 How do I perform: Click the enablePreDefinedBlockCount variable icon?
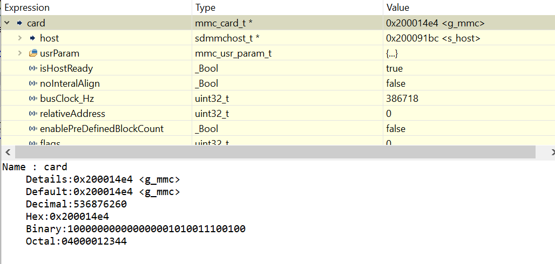(x=33, y=129)
